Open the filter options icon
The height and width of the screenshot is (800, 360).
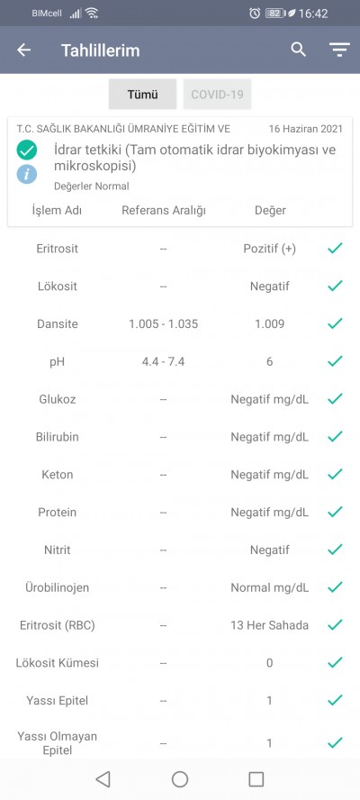click(339, 50)
